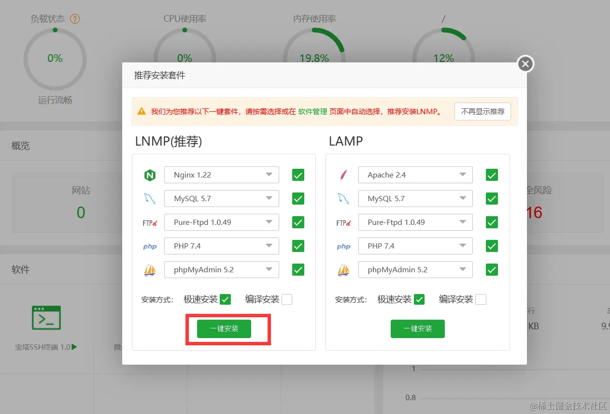Click the 不再显示推荐 button

[482, 111]
